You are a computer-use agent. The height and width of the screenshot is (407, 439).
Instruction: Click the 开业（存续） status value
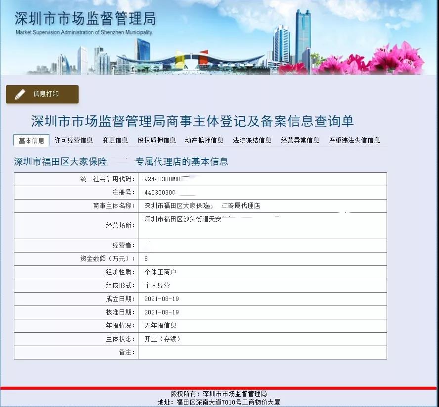click(x=162, y=339)
